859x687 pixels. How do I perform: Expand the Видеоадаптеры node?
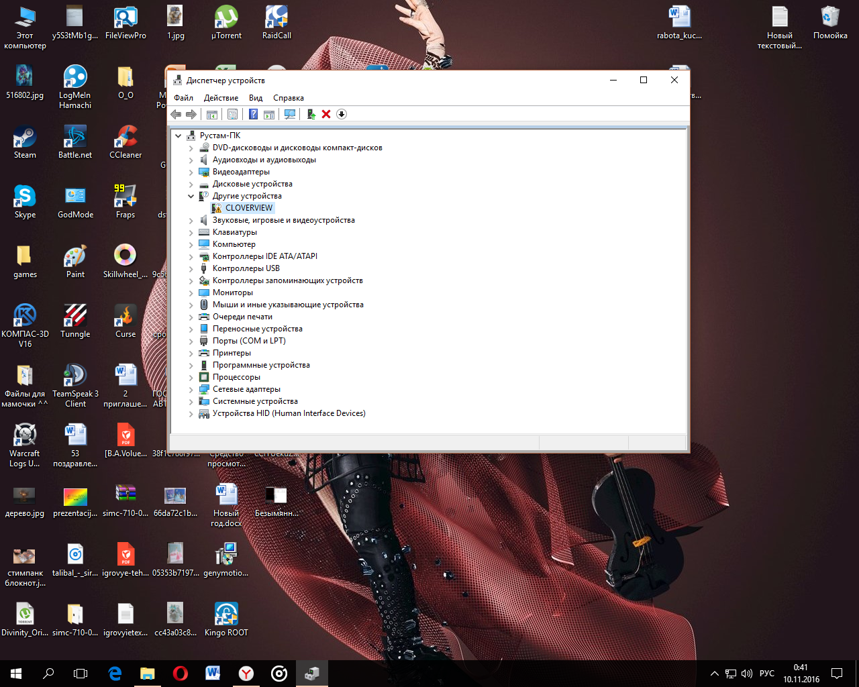191,172
